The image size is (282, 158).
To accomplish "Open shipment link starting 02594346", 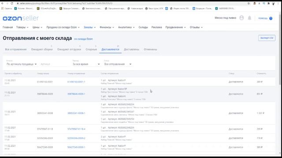I will [76, 138].
